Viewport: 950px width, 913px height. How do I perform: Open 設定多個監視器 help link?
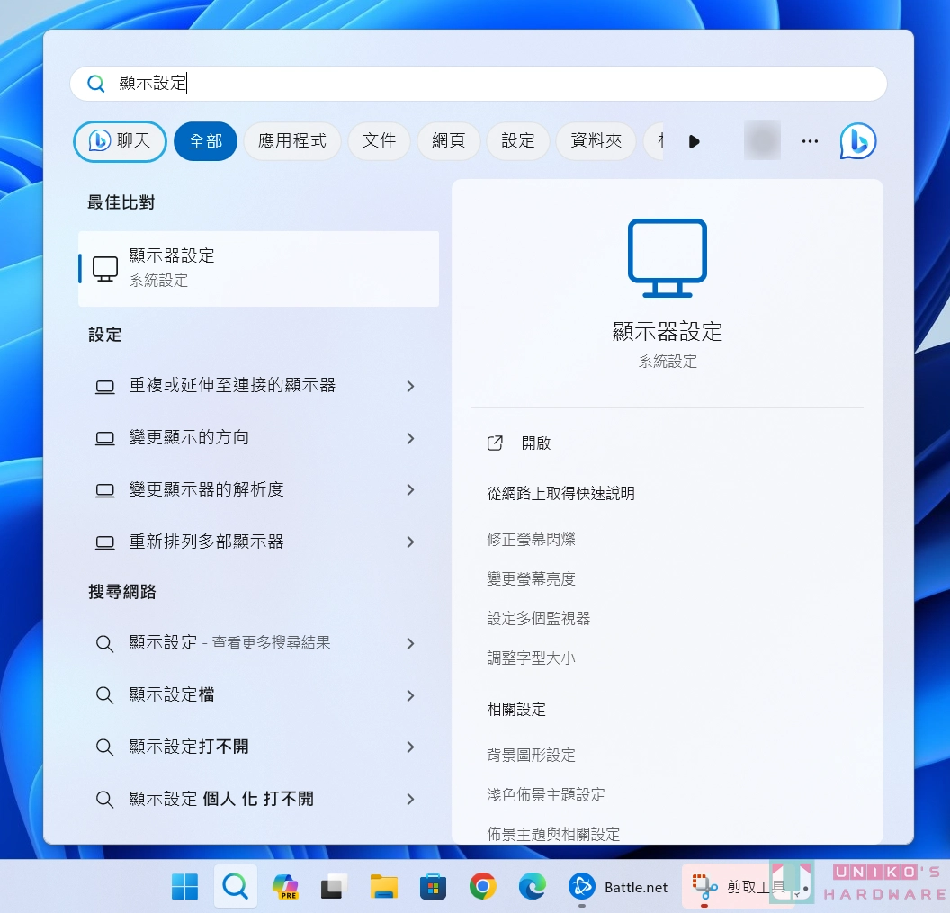coord(538,619)
